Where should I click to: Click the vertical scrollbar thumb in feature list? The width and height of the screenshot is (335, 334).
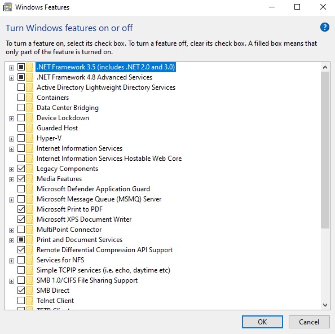325,150
